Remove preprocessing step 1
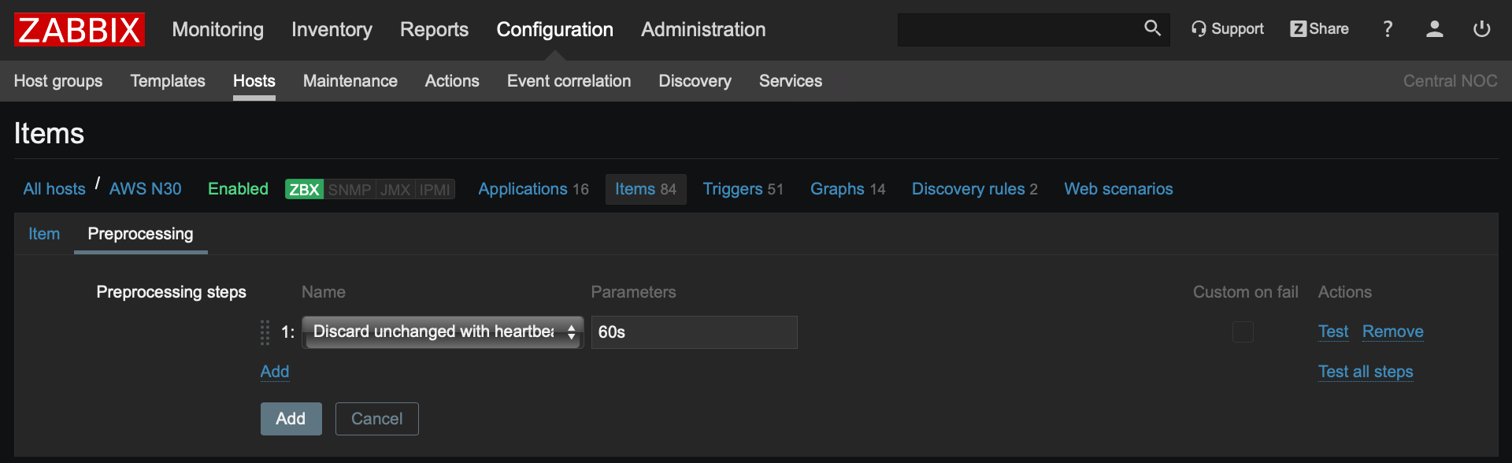Viewport: 1512px width, 463px height. click(1392, 332)
